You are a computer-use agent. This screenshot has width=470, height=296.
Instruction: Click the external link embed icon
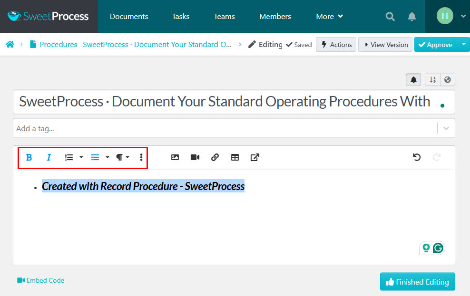point(255,157)
